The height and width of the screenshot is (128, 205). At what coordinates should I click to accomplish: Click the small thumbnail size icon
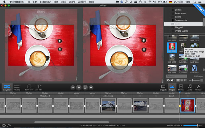(x=190, y=80)
